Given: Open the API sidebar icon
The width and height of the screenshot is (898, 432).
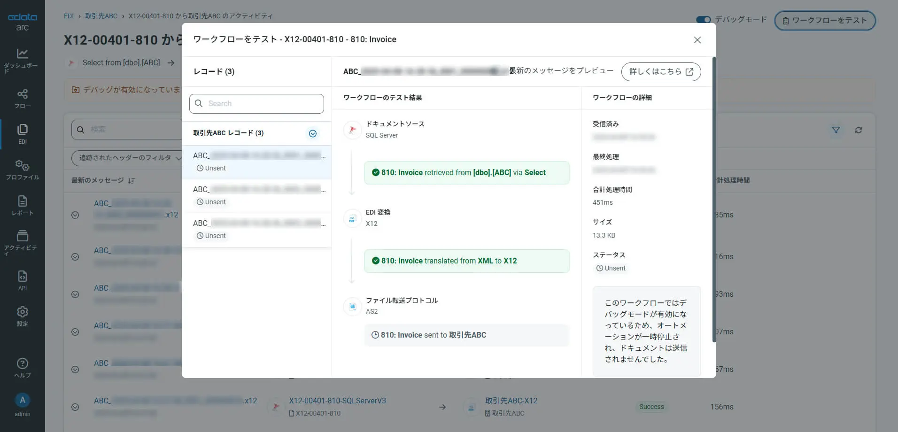Looking at the screenshot, I should click(x=22, y=280).
